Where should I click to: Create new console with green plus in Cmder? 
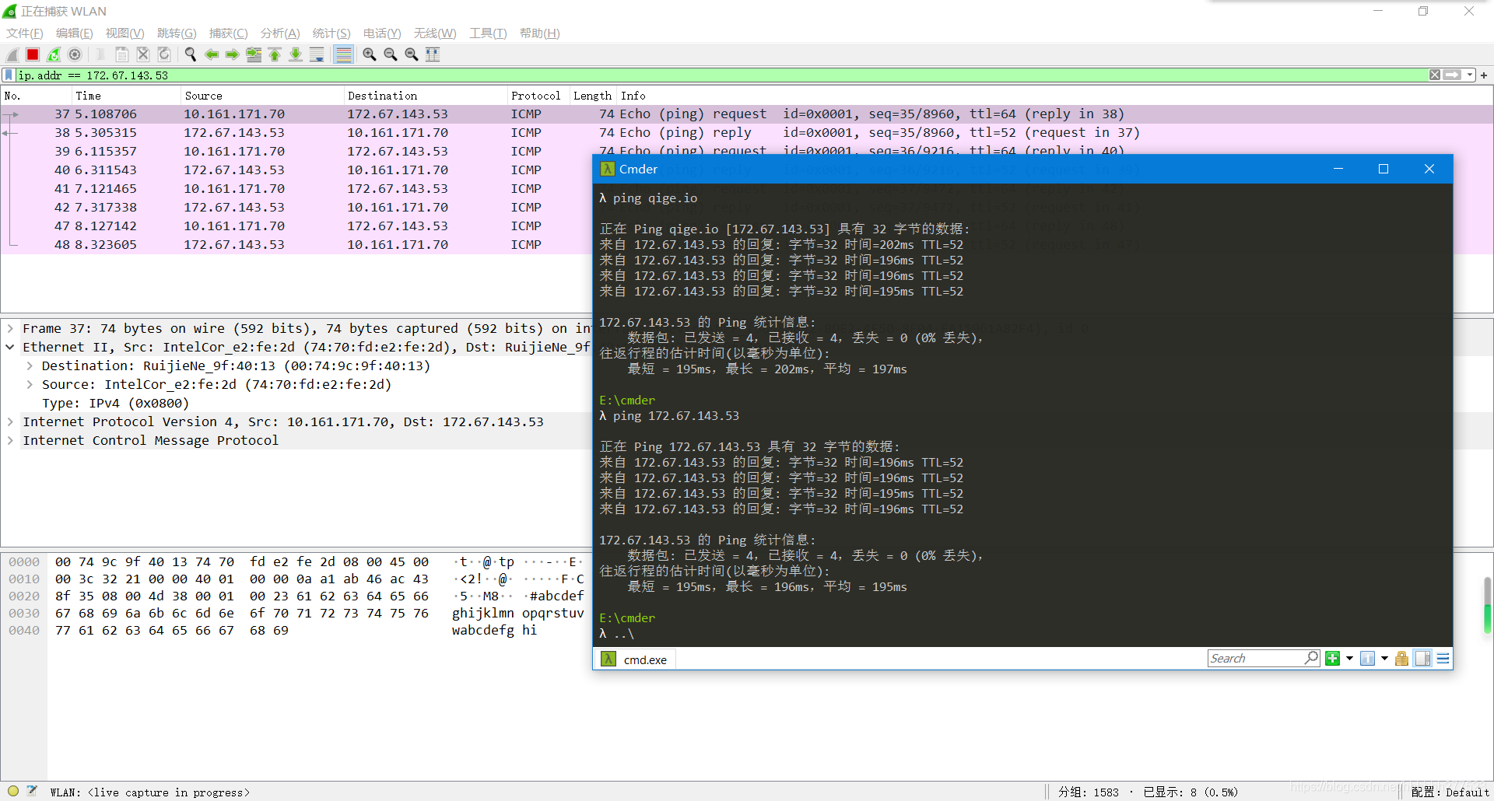tap(1332, 659)
